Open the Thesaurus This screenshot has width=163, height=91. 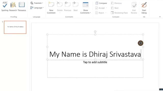click(x=22, y=6)
